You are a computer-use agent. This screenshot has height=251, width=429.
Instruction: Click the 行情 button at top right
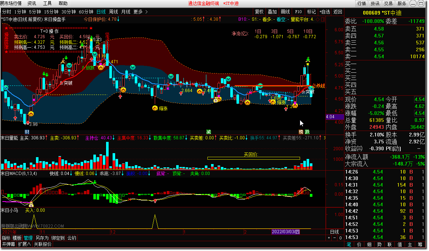click(361, 3)
